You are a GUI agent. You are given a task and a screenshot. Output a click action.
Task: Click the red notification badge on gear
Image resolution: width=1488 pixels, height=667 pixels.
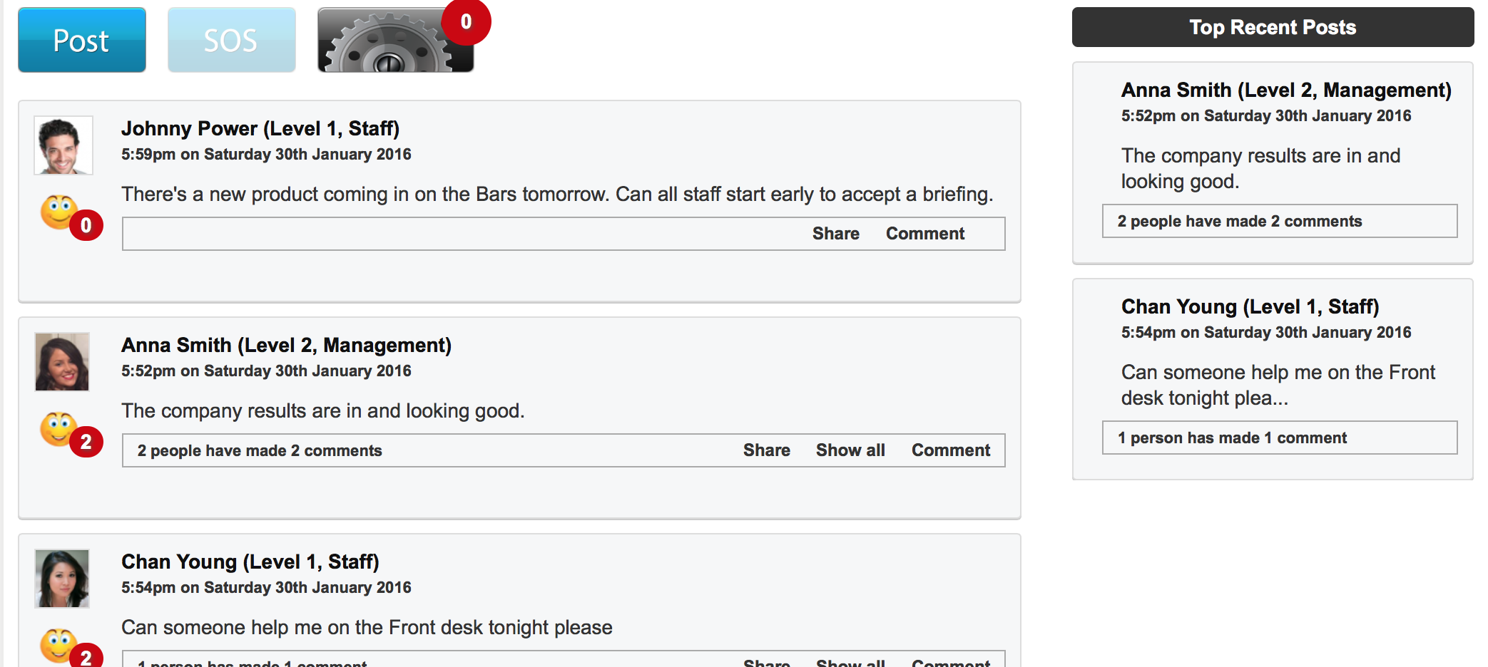tap(466, 22)
